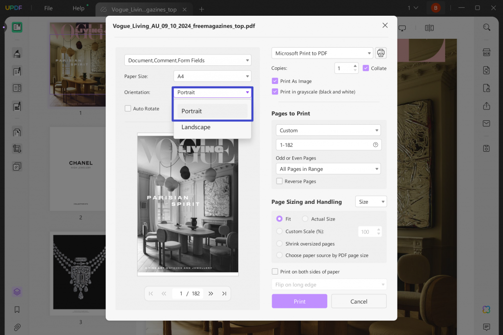The width and height of the screenshot is (503, 335).
Task: Uncheck Print in grayscale option
Action: point(276,91)
